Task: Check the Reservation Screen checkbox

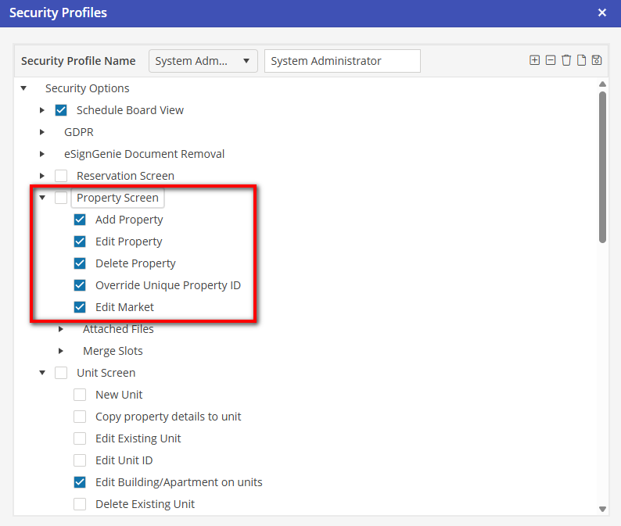Action: 61,176
